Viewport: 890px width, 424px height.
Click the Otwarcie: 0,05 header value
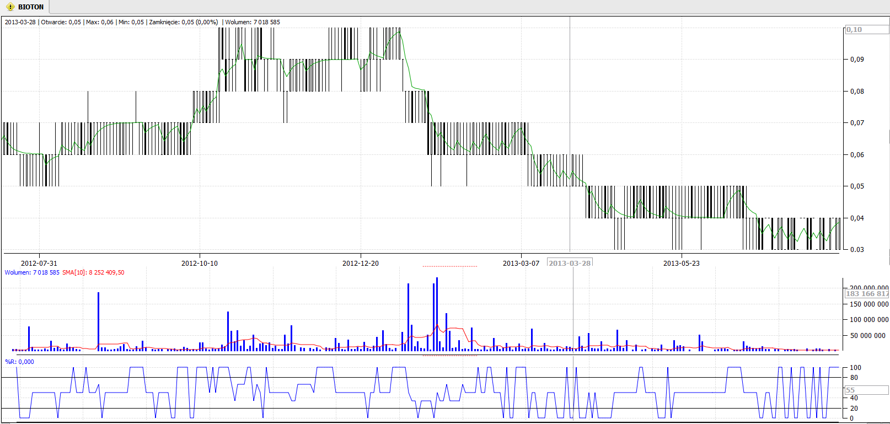click(61, 22)
